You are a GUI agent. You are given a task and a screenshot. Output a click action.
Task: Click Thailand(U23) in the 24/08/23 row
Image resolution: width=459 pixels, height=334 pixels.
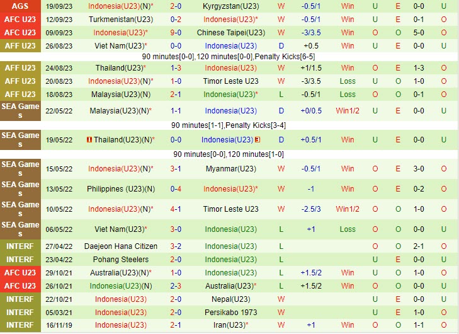(x=121, y=67)
